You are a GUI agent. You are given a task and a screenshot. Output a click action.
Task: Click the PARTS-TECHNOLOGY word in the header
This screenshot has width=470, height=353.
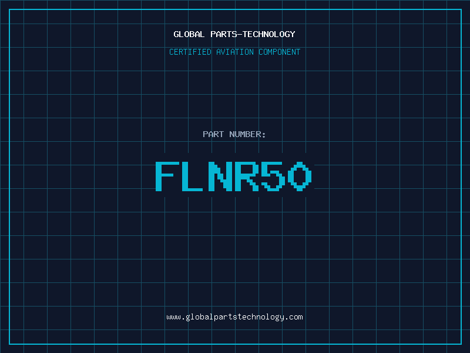(x=253, y=34)
